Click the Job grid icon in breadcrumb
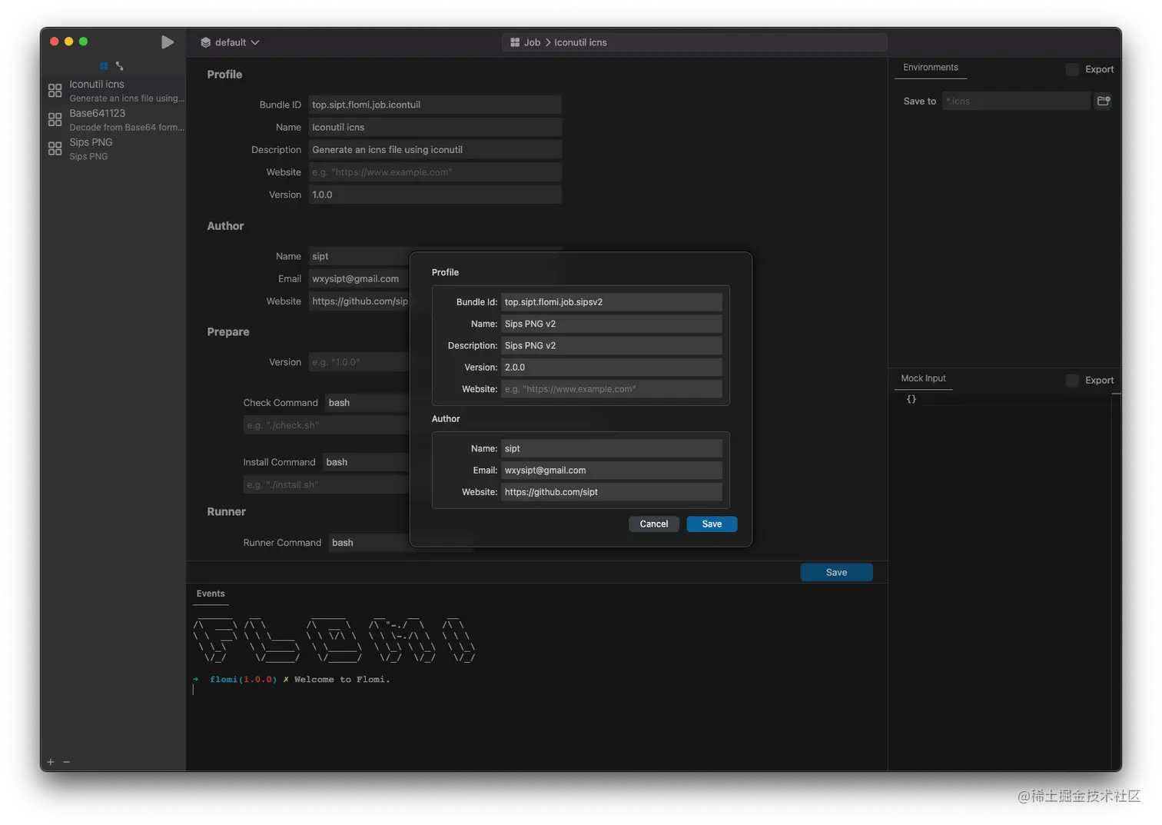Viewport: 1162px width, 825px height. point(515,42)
